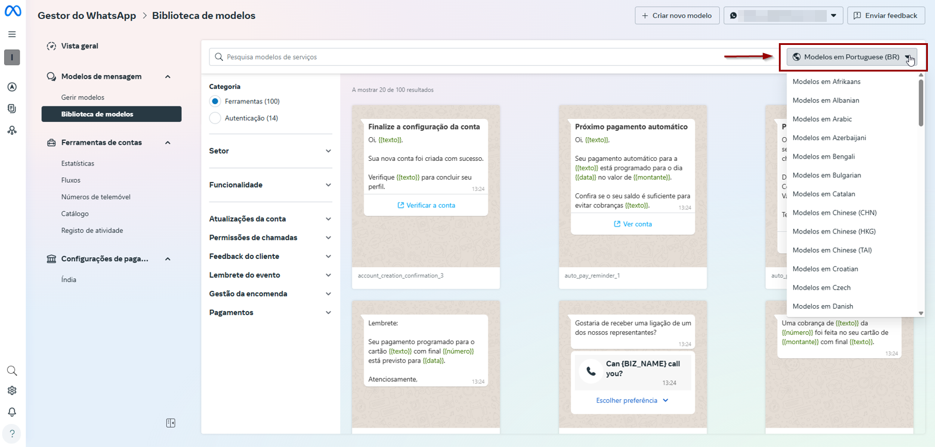Open notifications bell icon
Viewport: 935px width, 447px height.
point(12,412)
